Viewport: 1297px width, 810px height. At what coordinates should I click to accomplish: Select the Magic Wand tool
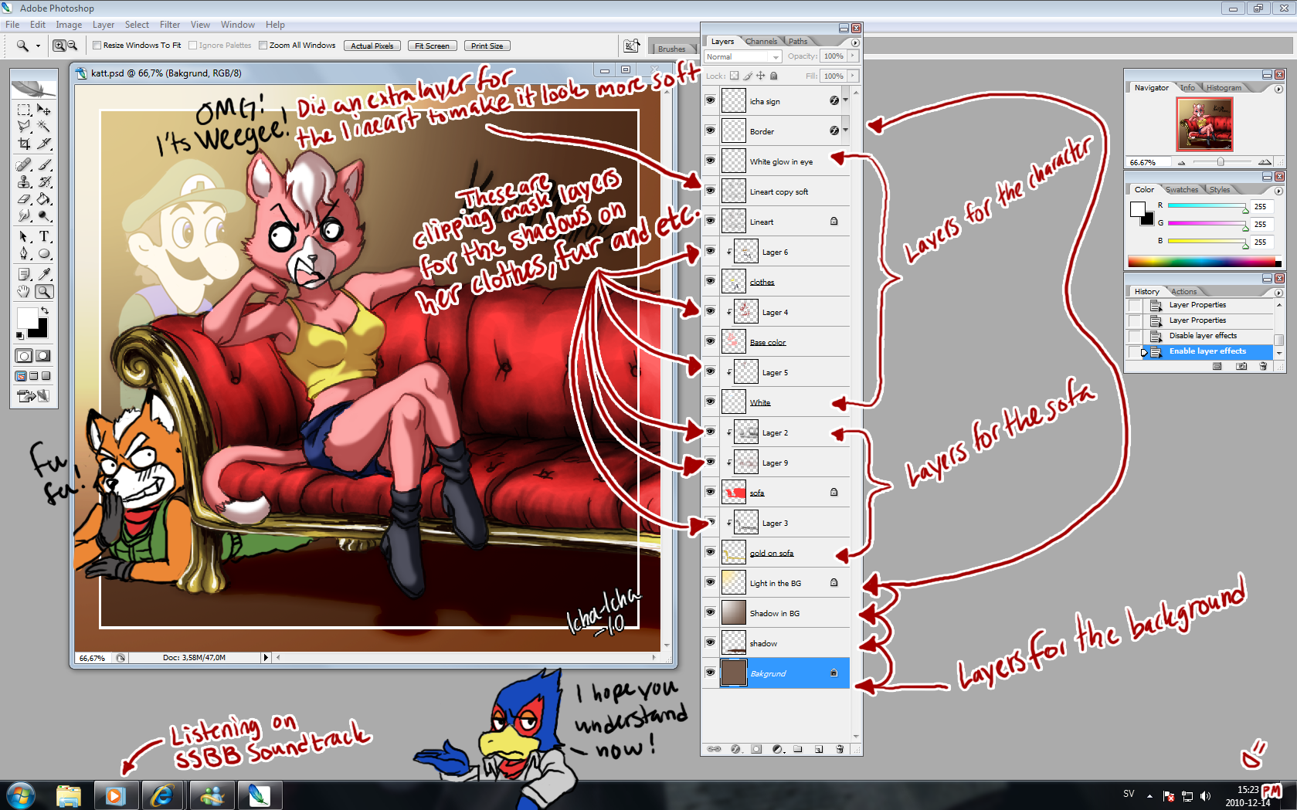pos(44,127)
